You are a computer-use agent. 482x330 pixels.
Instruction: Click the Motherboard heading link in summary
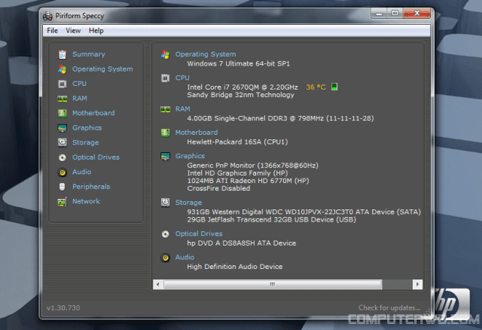197,133
